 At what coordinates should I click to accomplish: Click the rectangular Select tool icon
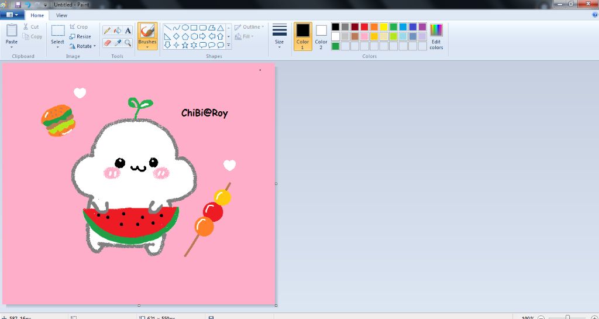coord(58,30)
